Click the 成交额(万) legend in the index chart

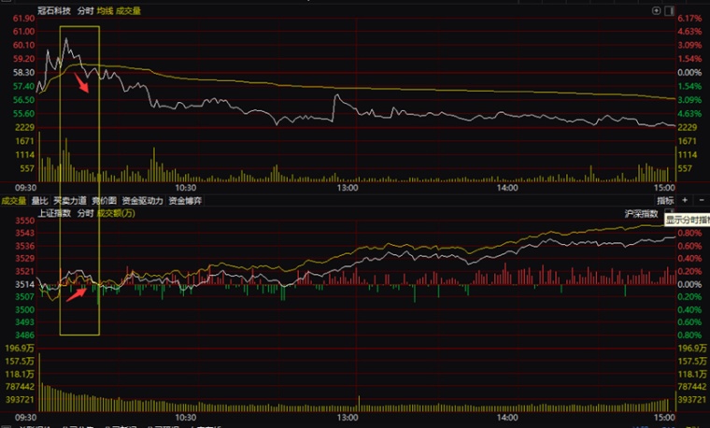point(116,213)
